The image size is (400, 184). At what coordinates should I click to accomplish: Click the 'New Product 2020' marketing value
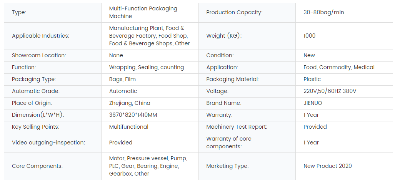pyautogui.click(x=327, y=166)
